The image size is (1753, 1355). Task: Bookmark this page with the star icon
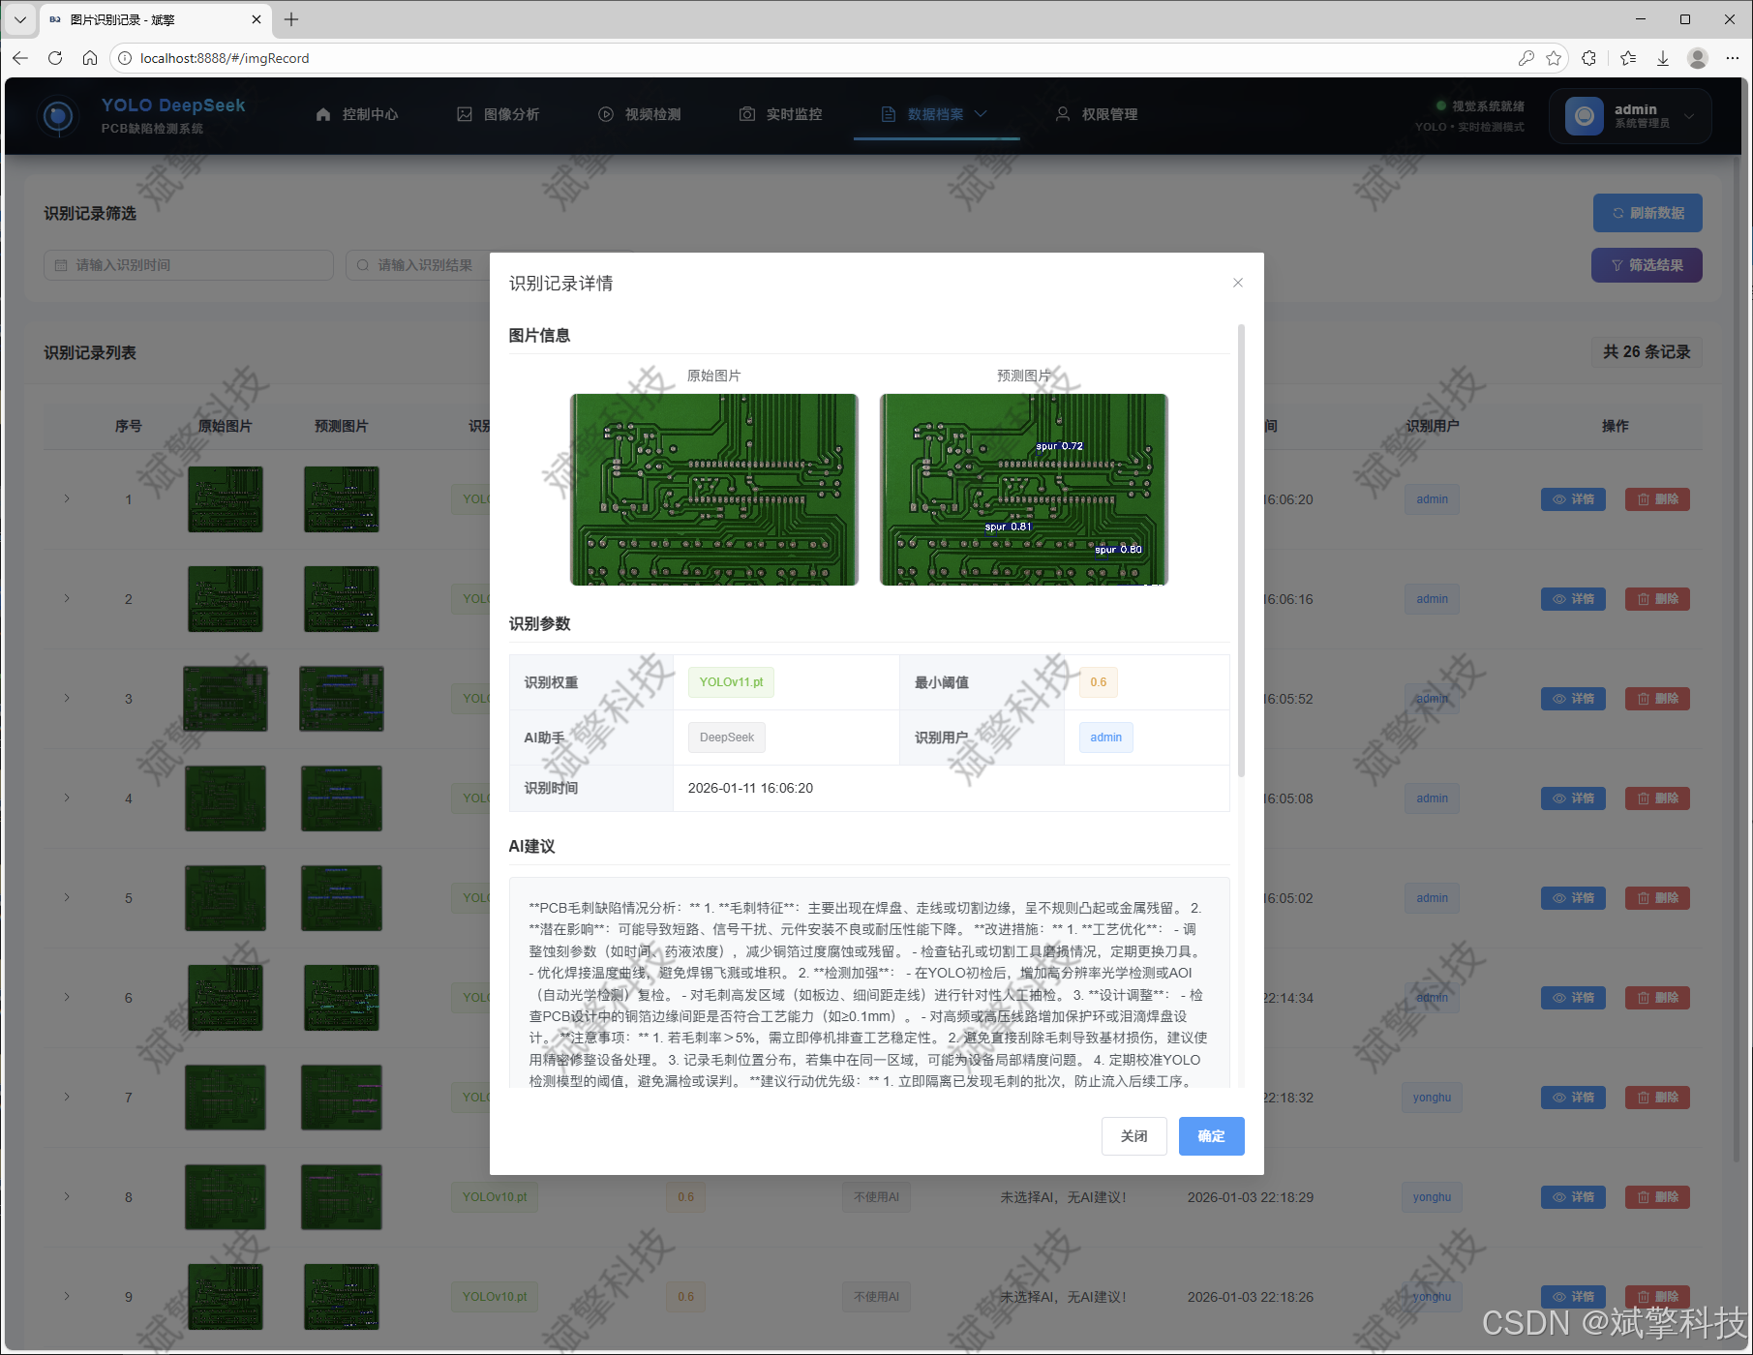click(1555, 58)
